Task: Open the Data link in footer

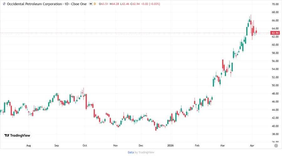Action: 131,152
